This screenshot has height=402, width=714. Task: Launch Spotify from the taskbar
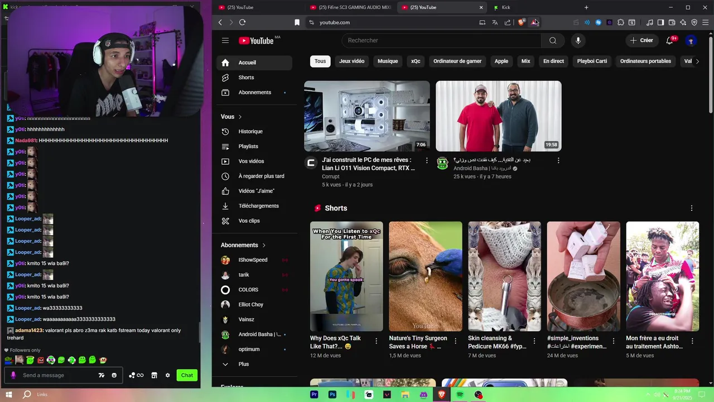coord(460,395)
